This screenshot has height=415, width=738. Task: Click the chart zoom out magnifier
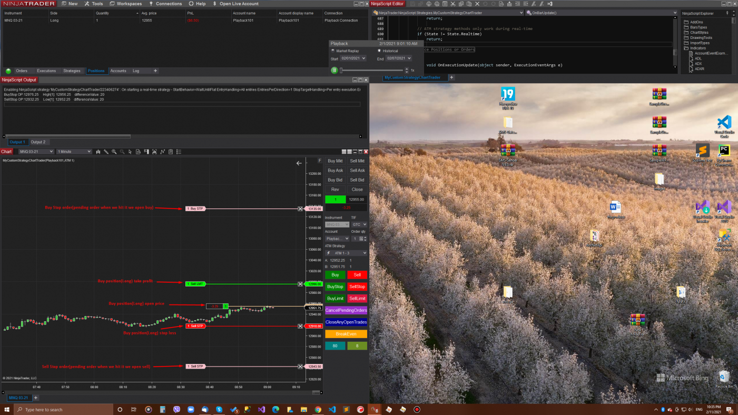coord(122,152)
